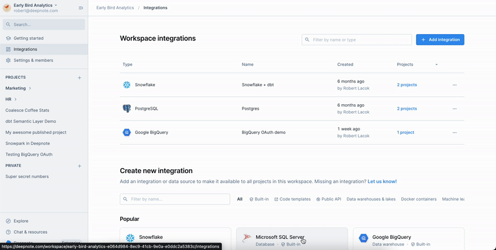Click the Microsoft SQL Server logo icon
The height and width of the screenshot is (250, 496).
[x=247, y=238]
